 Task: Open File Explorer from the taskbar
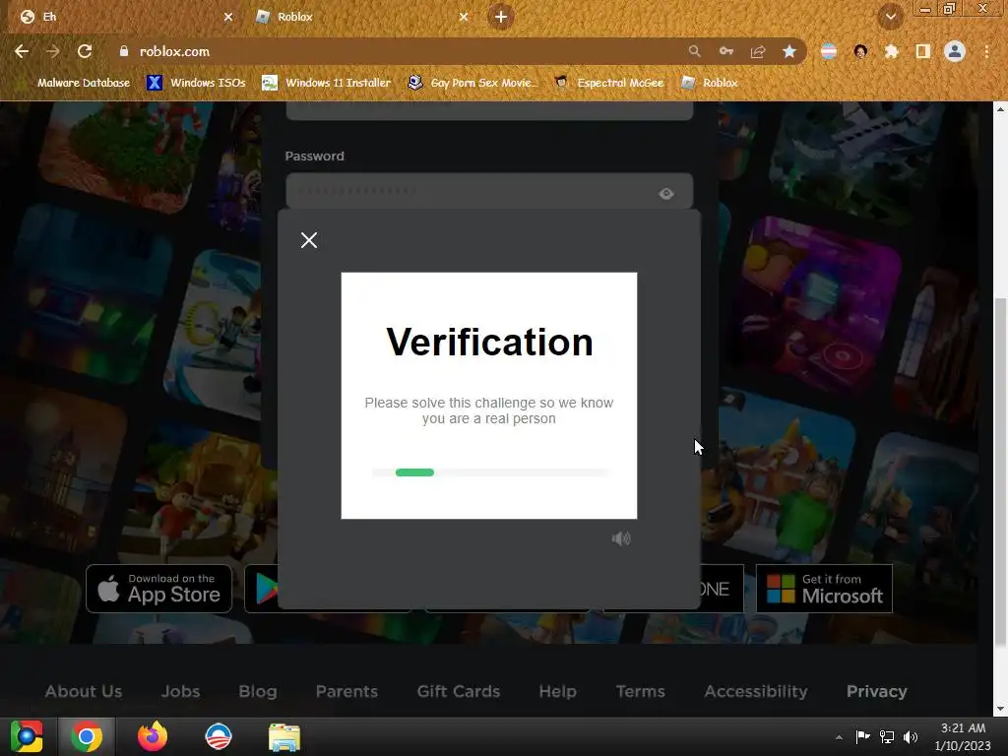tap(284, 736)
